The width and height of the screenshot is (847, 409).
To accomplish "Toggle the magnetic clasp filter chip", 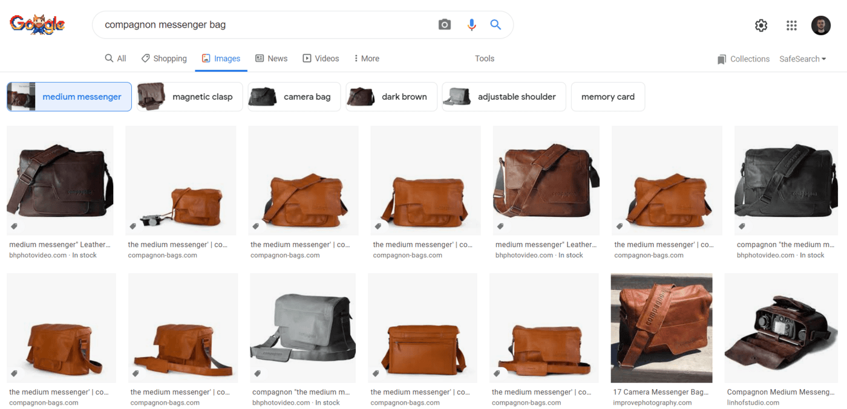I will click(189, 97).
